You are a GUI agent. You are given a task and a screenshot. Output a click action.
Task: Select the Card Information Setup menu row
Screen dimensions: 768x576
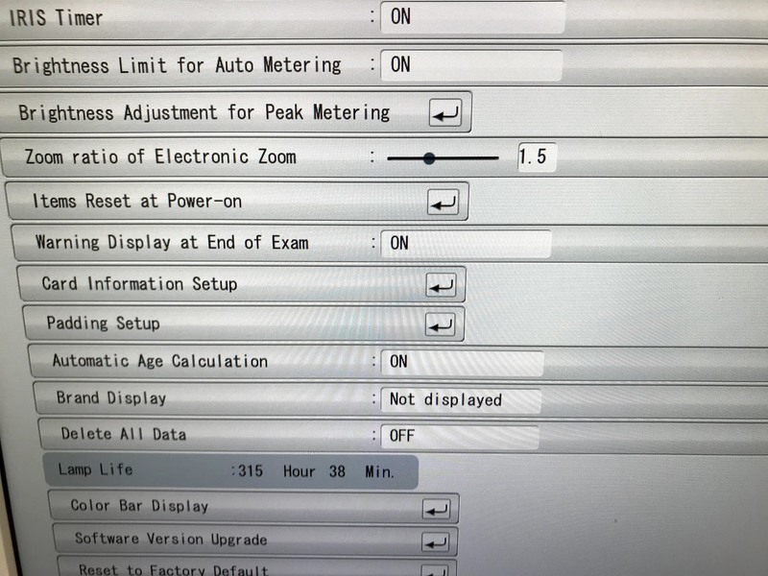point(242,284)
